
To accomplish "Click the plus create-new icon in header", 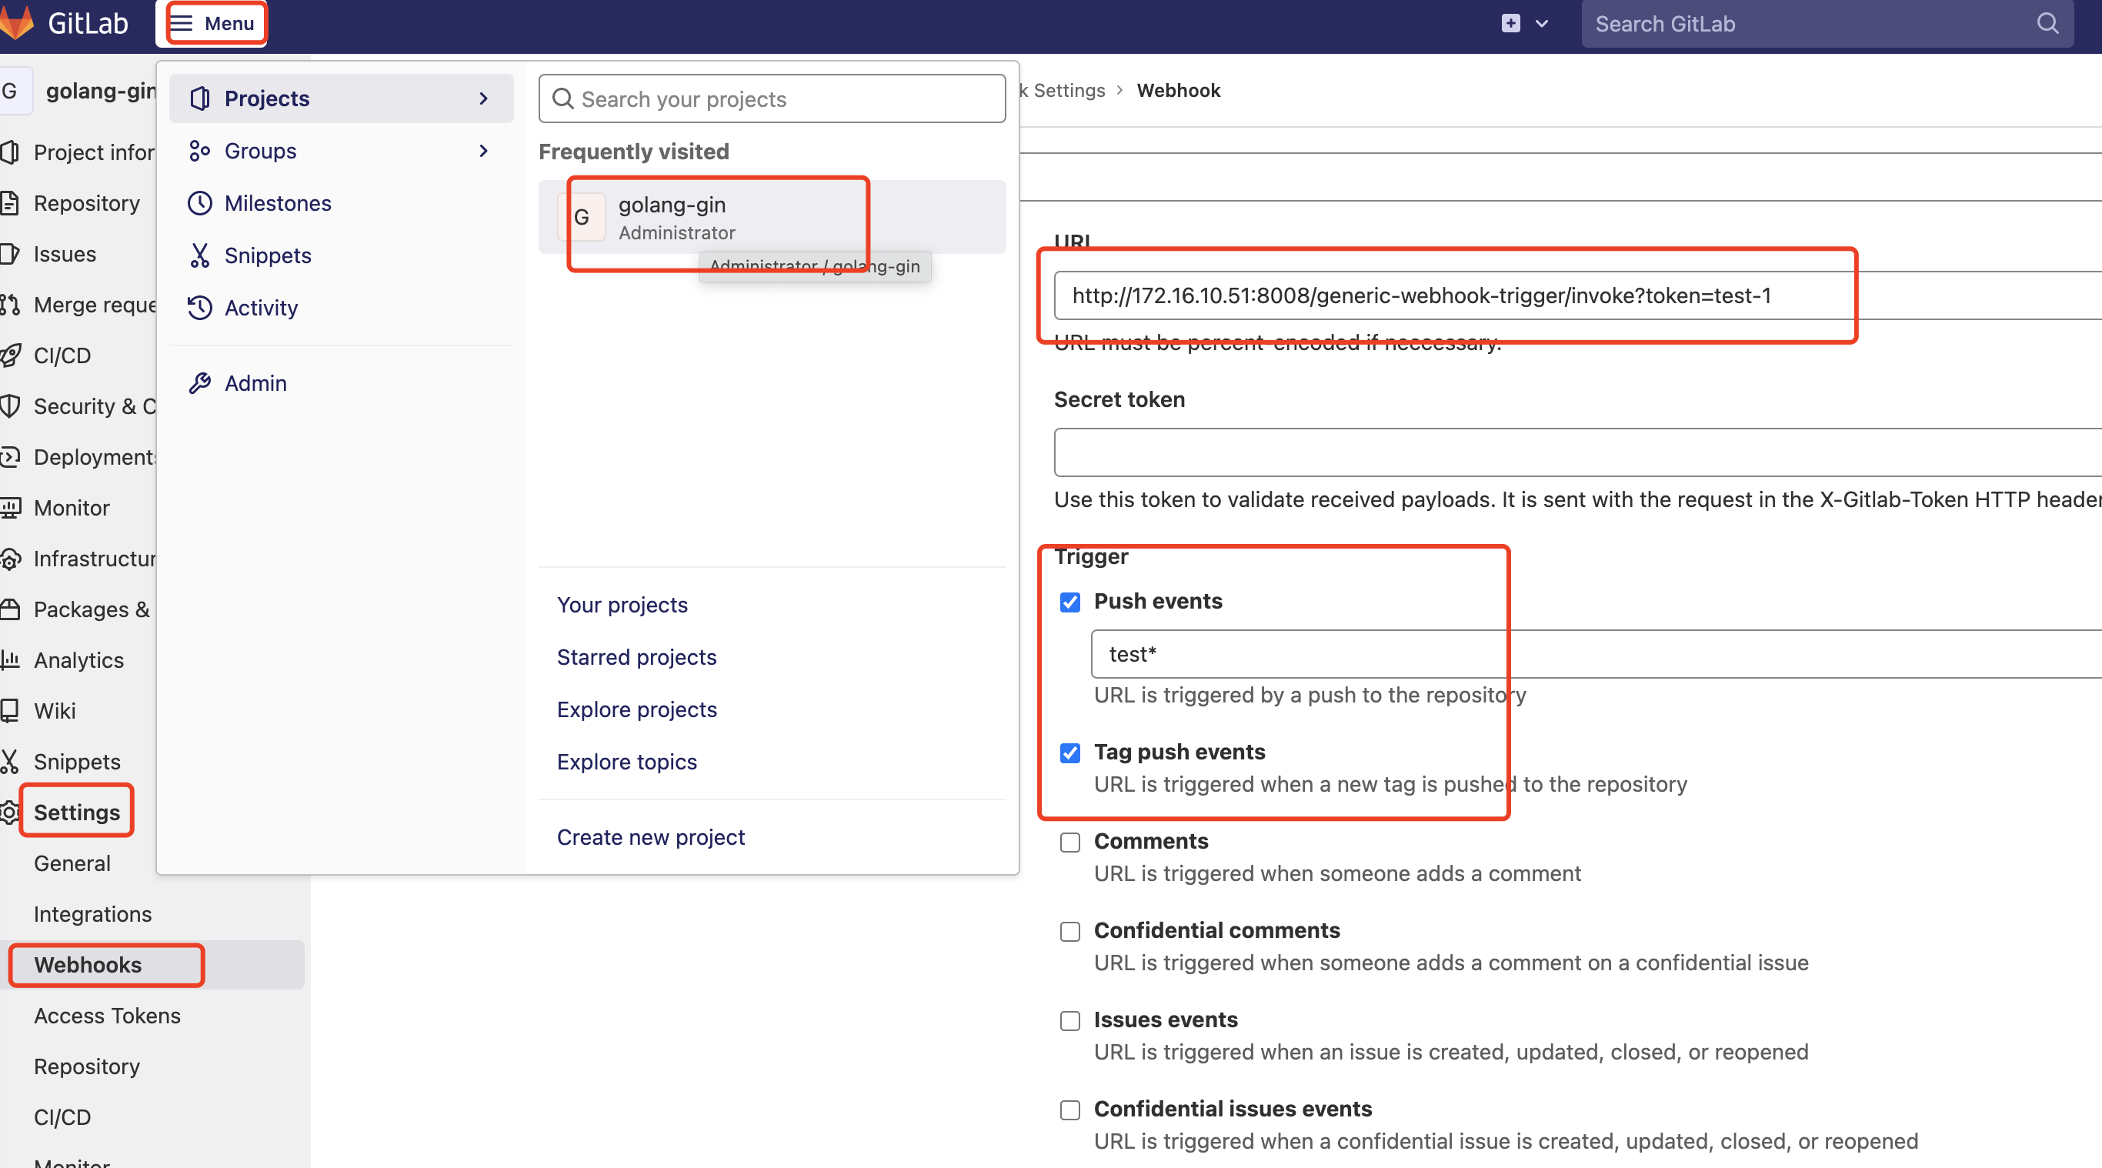I will point(1510,24).
